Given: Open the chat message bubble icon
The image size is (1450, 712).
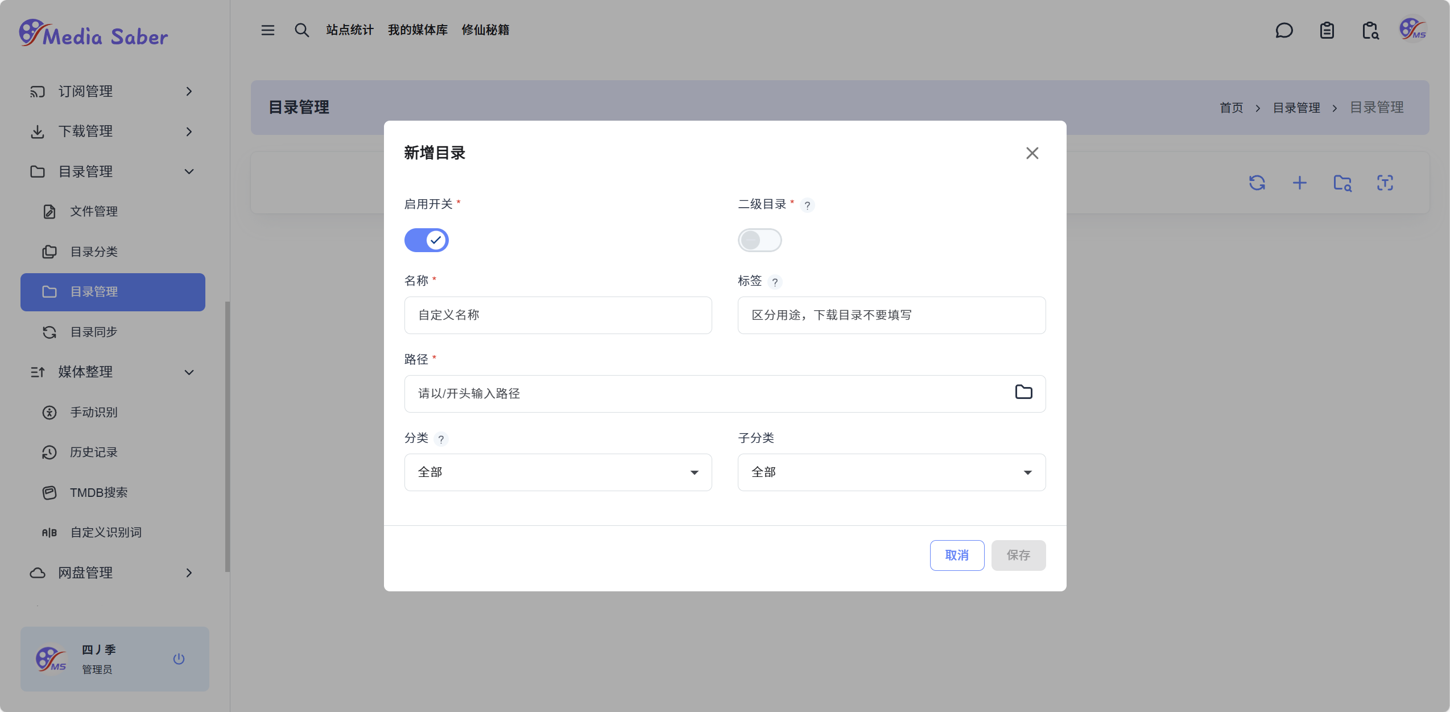Looking at the screenshot, I should [1284, 30].
